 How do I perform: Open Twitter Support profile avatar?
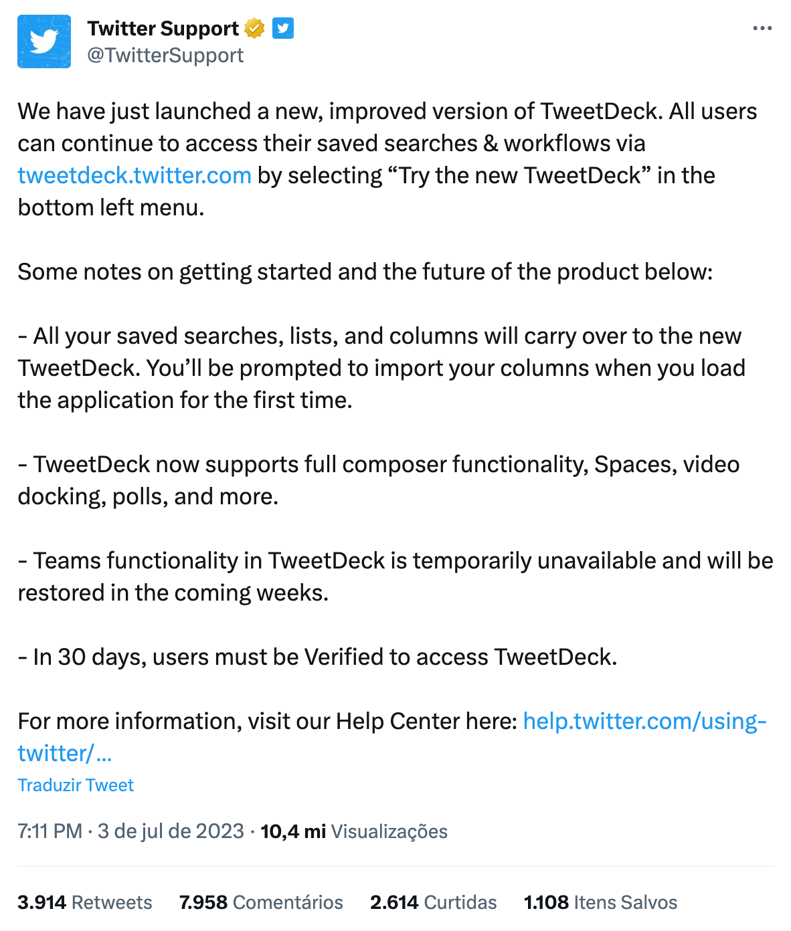pos(44,41)
